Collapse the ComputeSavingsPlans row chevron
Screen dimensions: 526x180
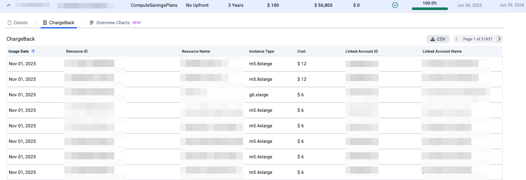click(x=9, y=5)
